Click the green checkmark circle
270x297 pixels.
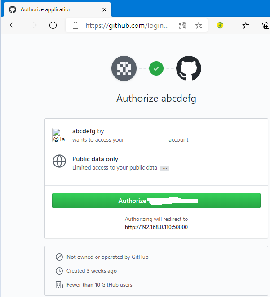coord(156,68)
